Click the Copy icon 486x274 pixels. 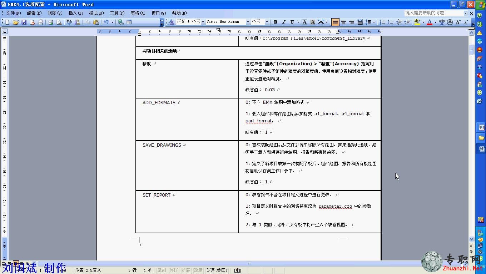point(88,22)
